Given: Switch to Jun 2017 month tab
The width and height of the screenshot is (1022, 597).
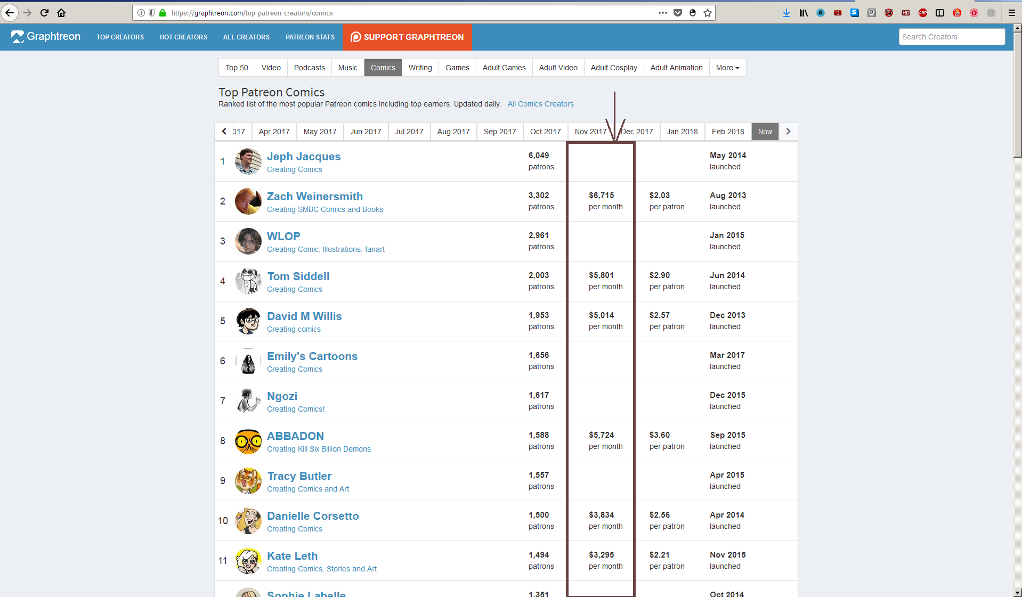Looking at the screenshot, I should [x=366, y=132].
